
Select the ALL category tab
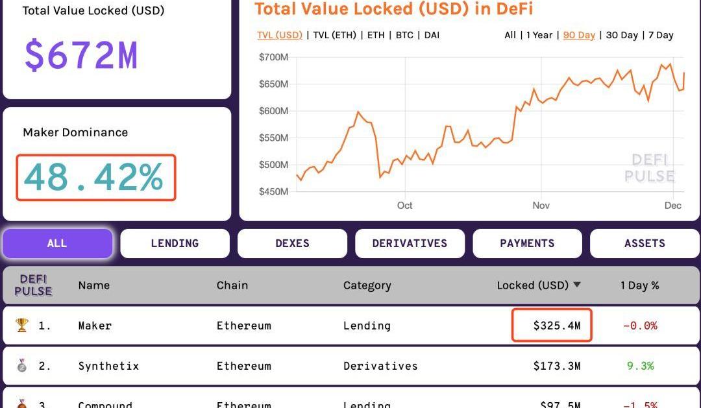point(57,243)
